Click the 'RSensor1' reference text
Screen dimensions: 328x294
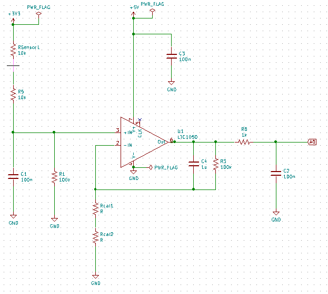(28, 48)
